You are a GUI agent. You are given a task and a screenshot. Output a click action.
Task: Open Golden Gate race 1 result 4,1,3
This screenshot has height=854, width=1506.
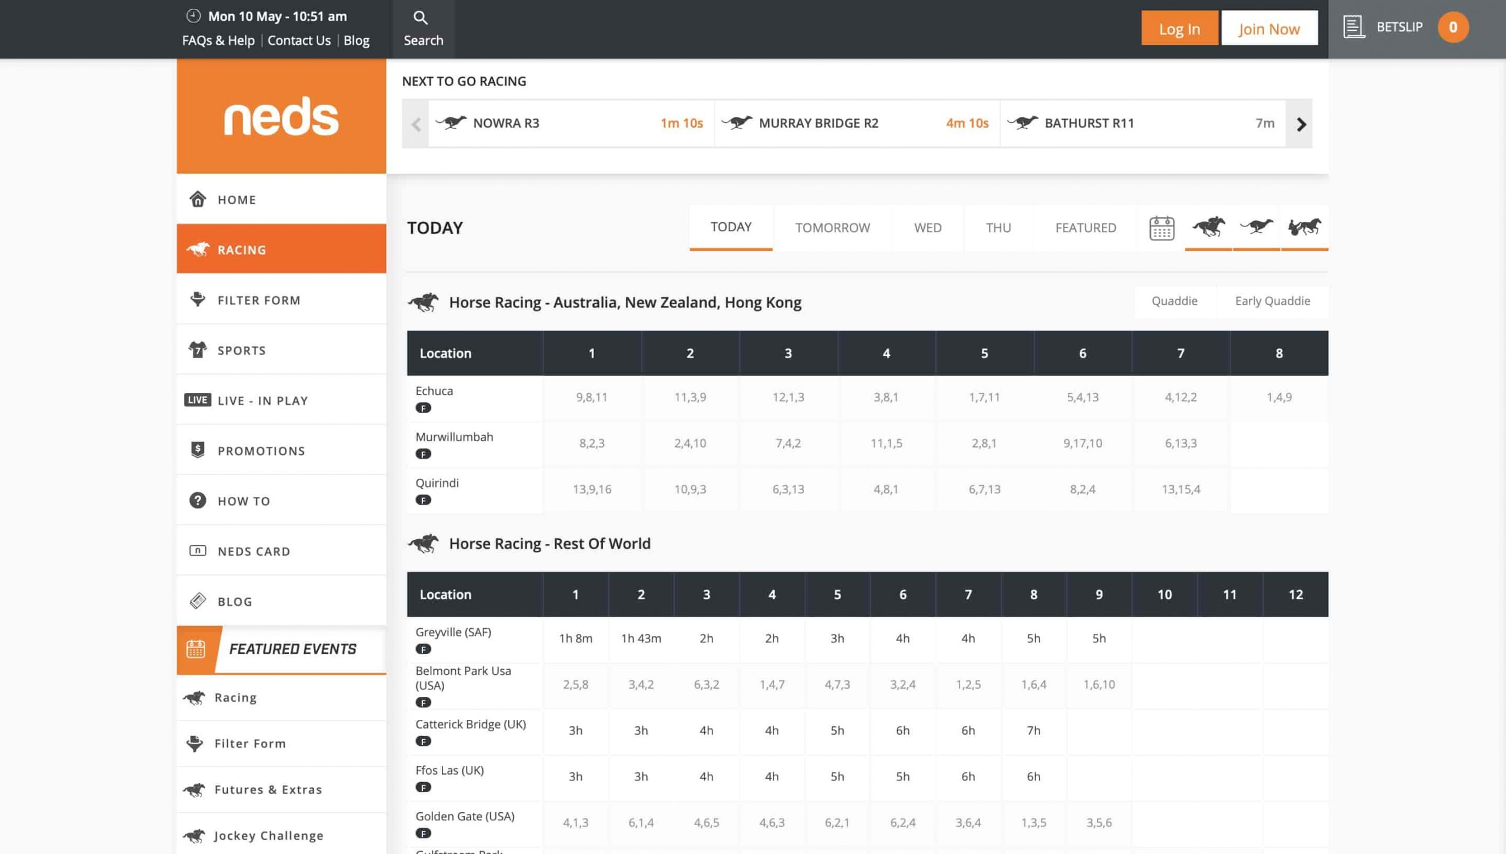tap(575, 822)
